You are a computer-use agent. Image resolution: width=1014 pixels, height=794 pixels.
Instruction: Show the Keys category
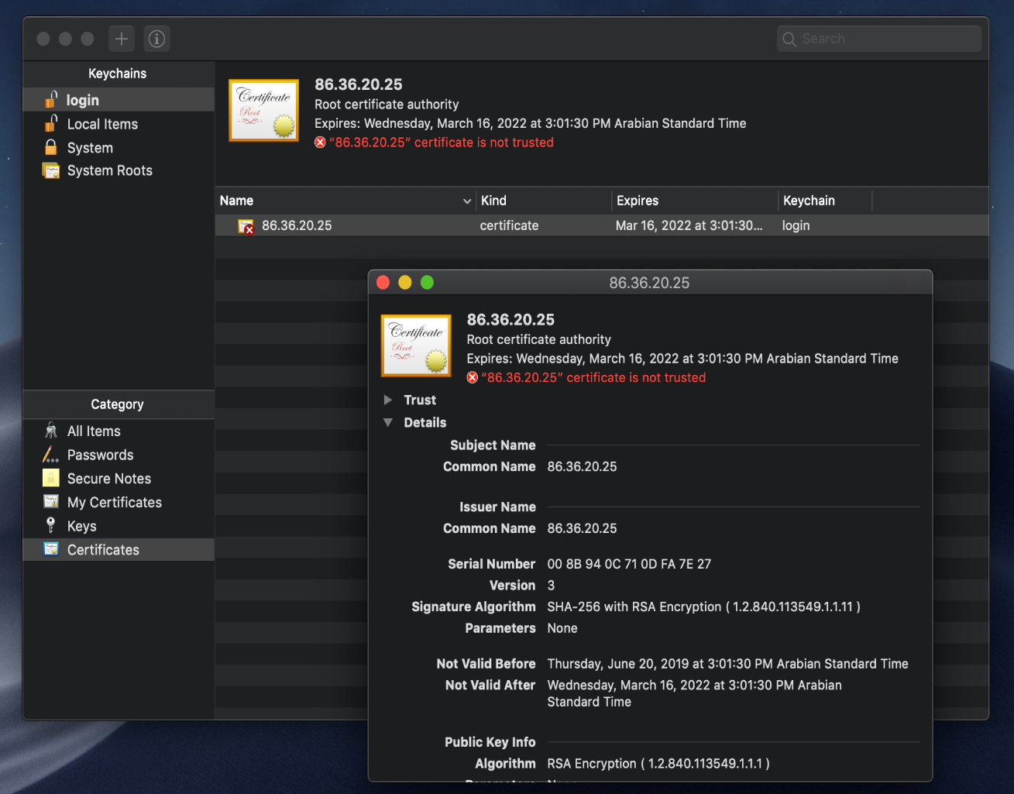[x=119, y=526]
